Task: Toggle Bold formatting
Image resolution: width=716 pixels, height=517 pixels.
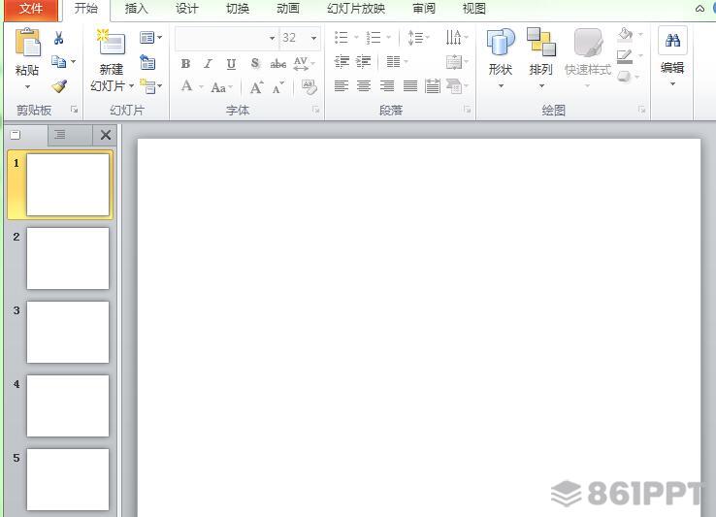Action: (185, 63)
